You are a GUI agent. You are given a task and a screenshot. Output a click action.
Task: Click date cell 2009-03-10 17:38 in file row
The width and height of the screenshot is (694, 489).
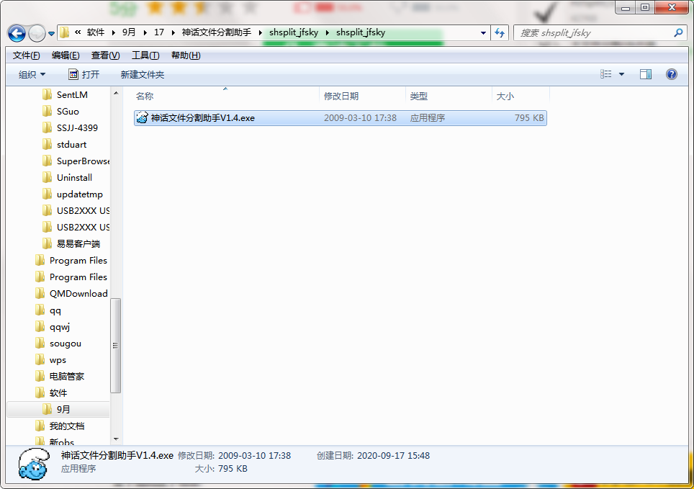click(x=360, y=118)
